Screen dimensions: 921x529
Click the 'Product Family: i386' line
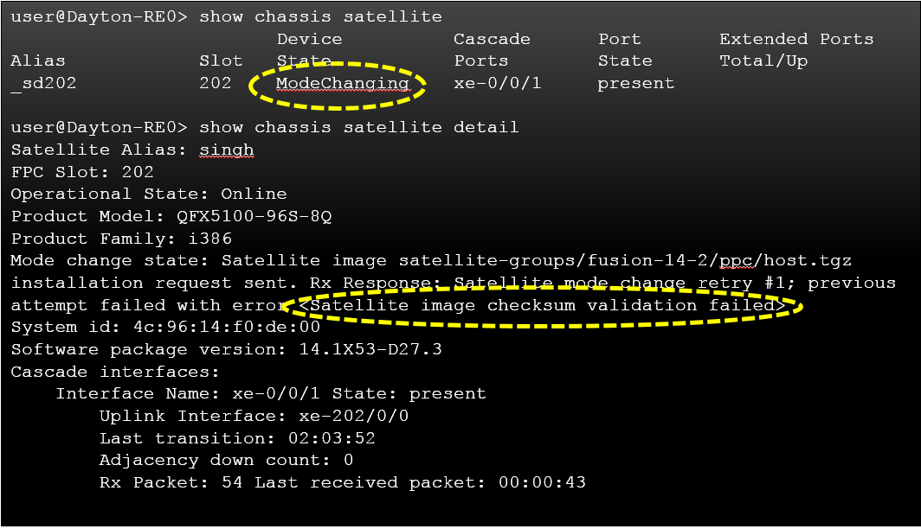point(121,239)
